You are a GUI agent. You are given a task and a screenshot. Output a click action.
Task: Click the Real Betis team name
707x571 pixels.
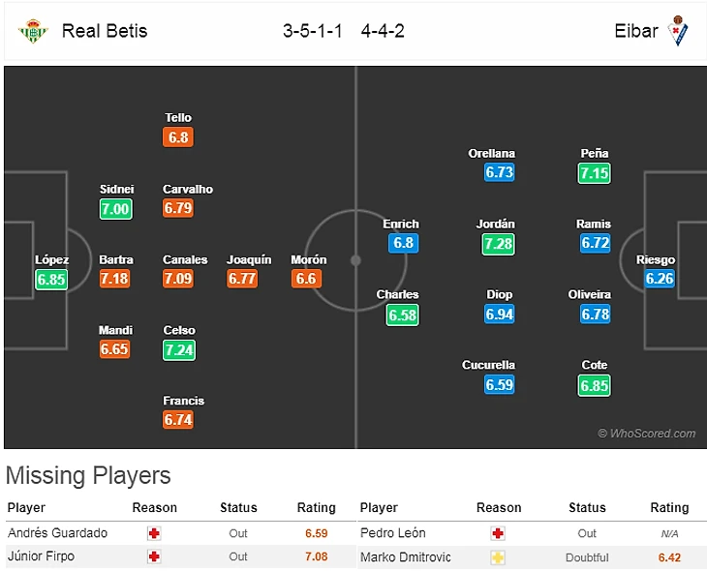coord(105,30)
